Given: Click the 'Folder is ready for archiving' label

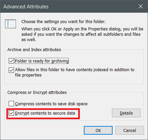Looking at the screenshot, I should (42, 61).
